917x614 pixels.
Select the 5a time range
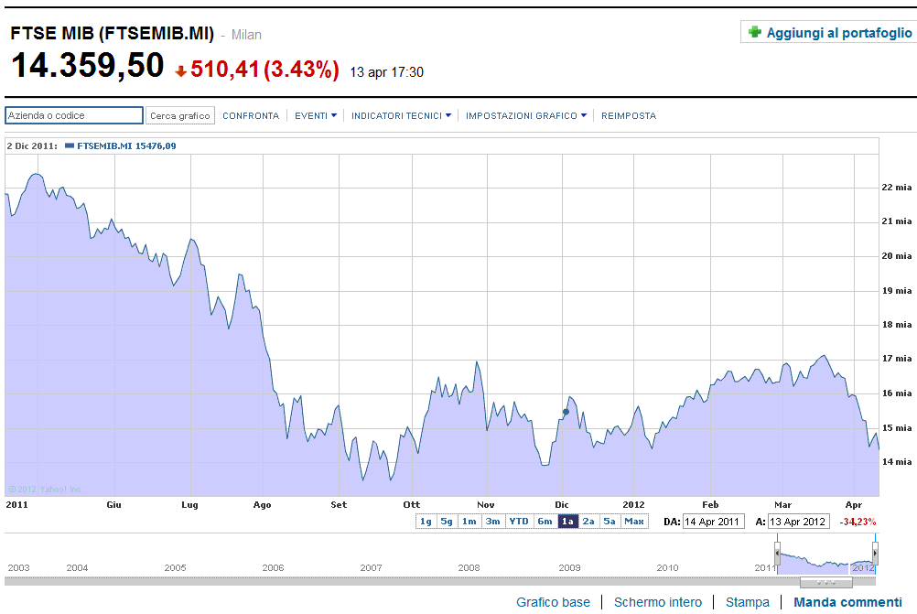610,522
